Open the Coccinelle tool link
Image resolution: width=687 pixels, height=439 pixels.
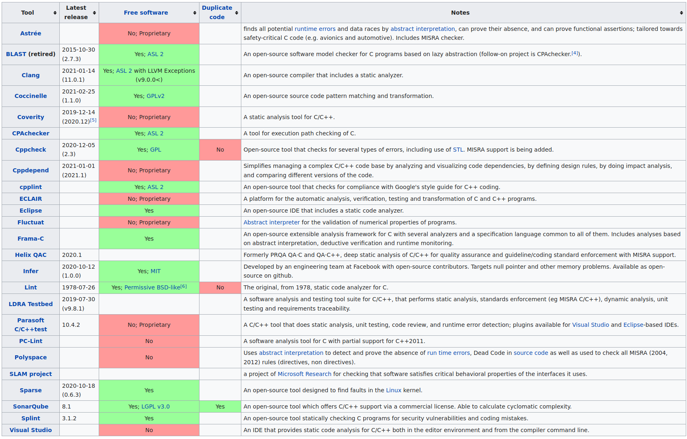click(x=30, y=96)
